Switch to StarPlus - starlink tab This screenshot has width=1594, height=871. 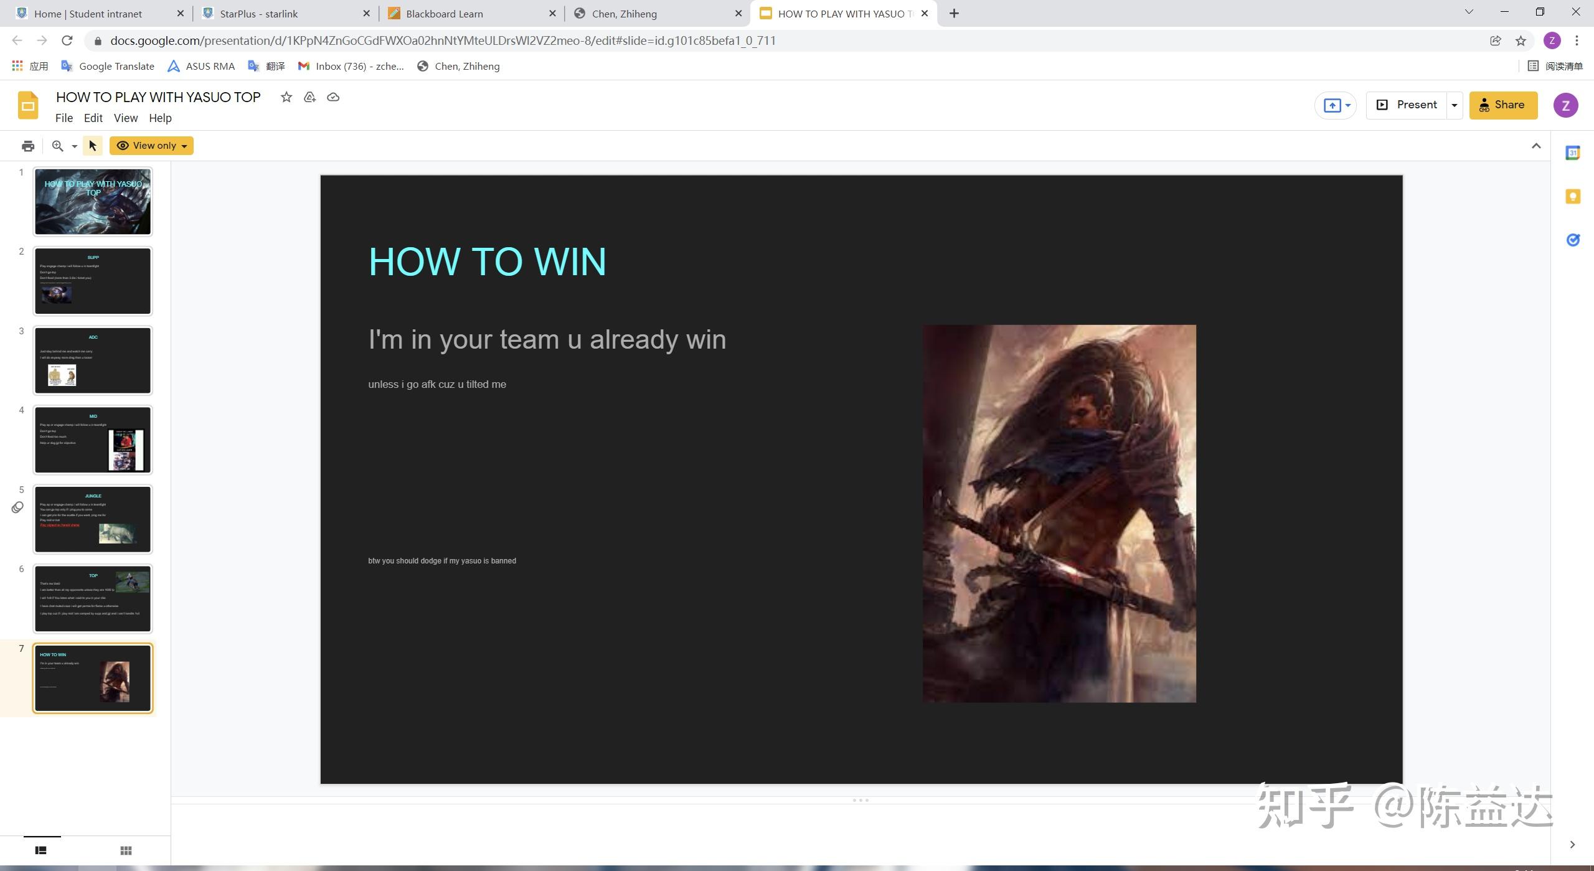(285, 14)
